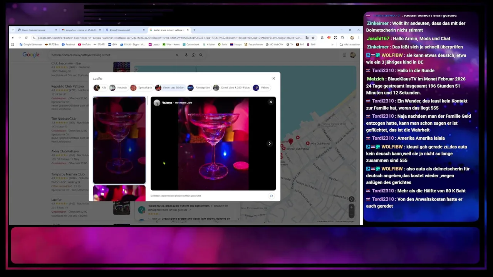Select the Neueste photo filter chip
493x277 pixels.
point(118,88)
